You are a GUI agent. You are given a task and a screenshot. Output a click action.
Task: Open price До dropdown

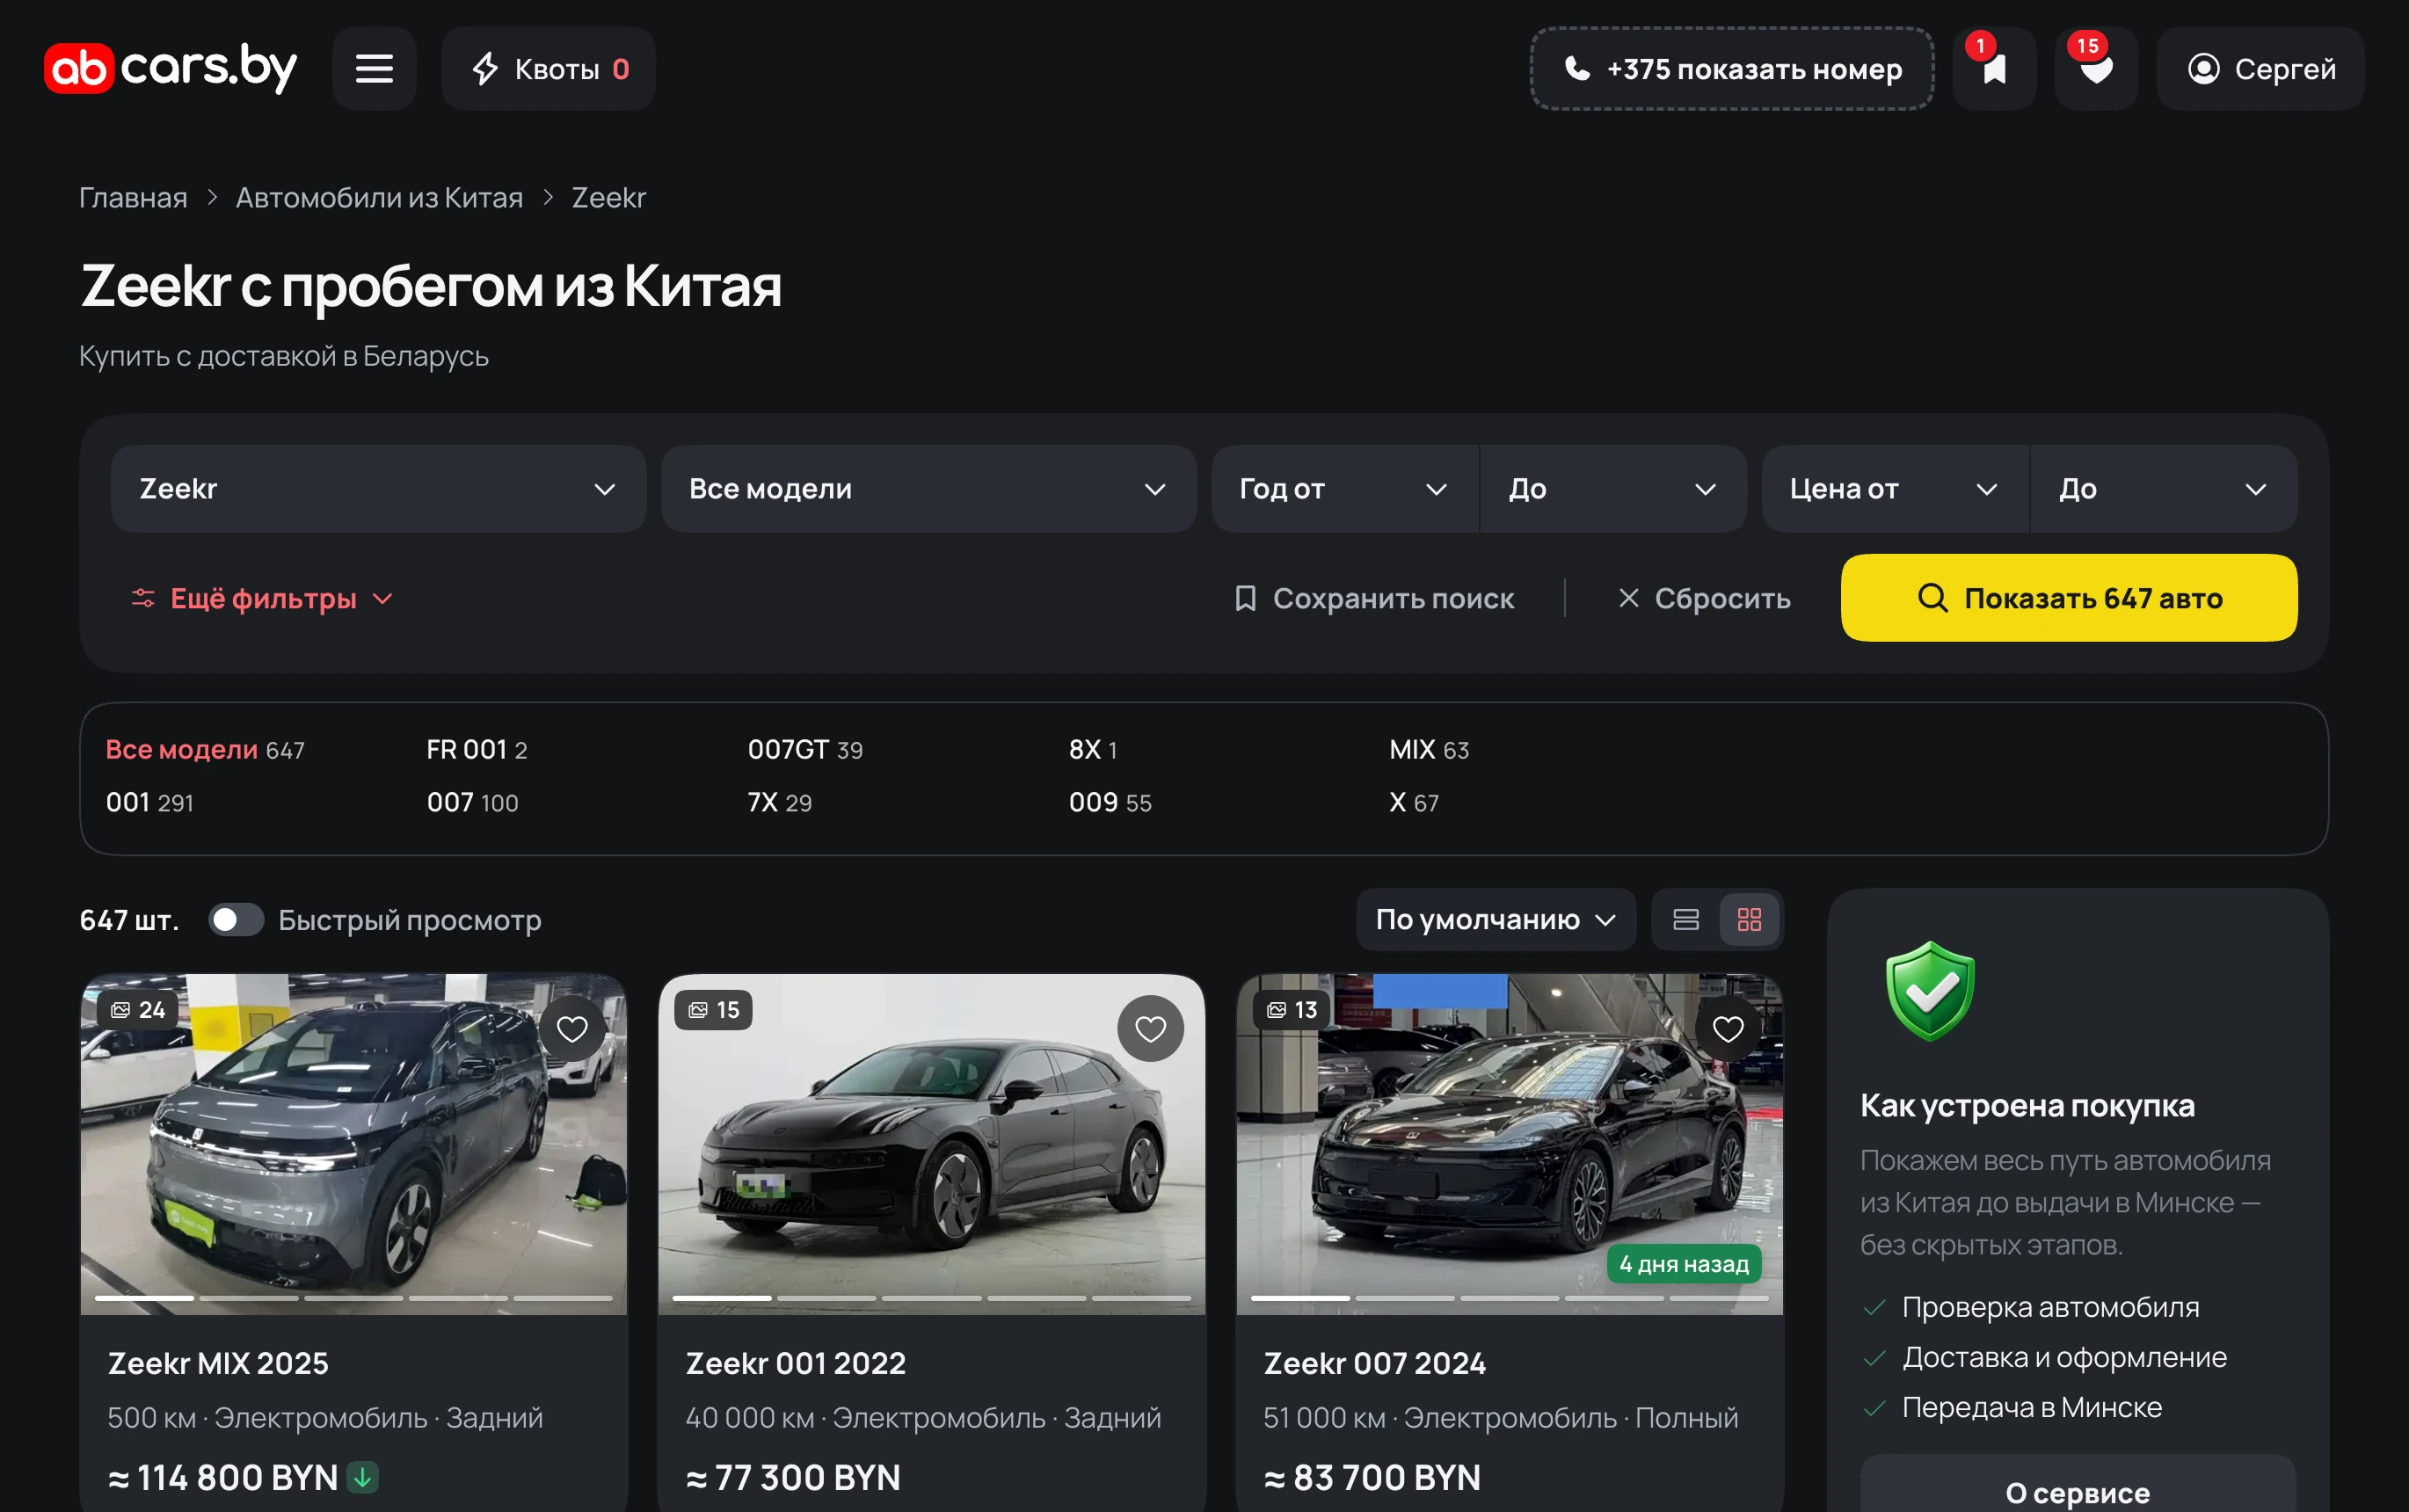point(2164,489)
